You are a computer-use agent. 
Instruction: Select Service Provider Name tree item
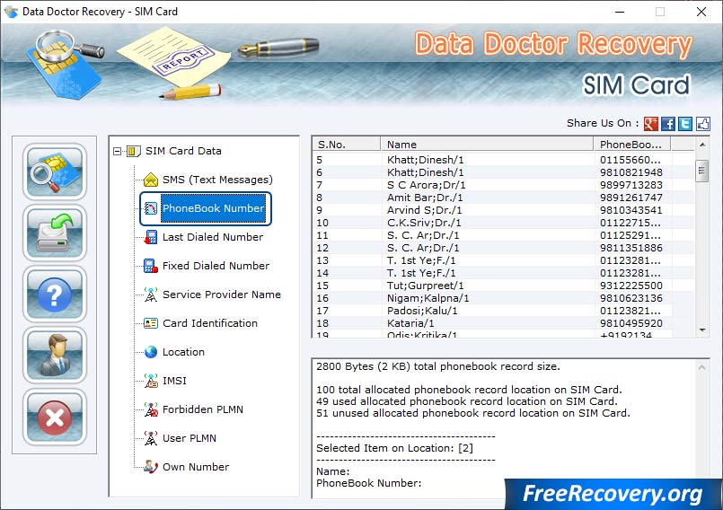pyautogui.click(x=221, y=295)
